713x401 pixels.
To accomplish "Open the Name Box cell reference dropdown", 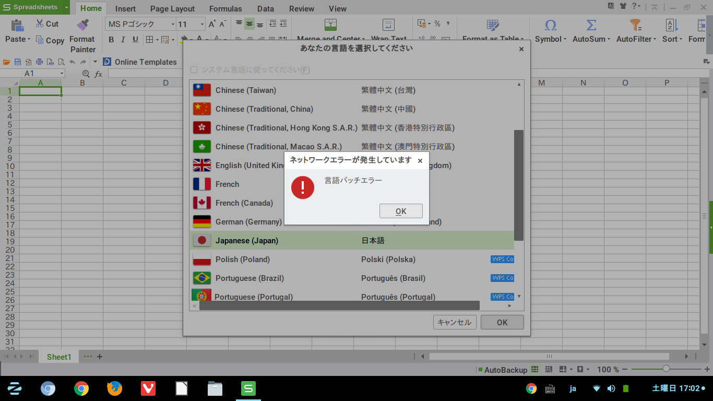I will click(62, 74).
